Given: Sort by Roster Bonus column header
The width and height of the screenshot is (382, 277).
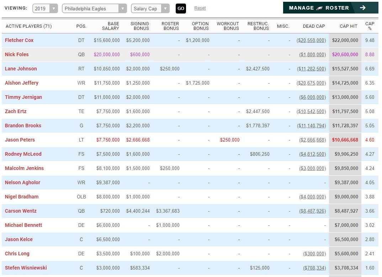Looking at the screenshot, I should click(x=170, y=26).
